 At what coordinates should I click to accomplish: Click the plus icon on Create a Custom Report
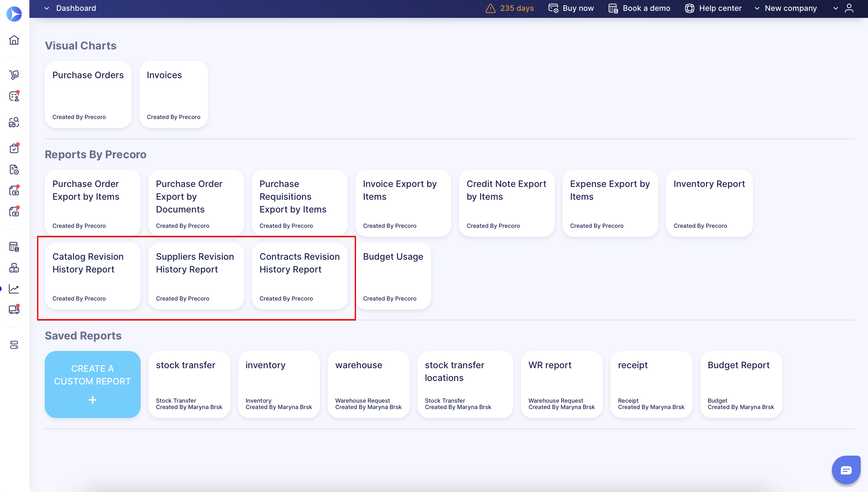[92, 400]
